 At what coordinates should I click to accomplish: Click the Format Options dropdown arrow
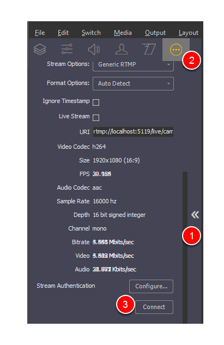click(x=168, y=83)
